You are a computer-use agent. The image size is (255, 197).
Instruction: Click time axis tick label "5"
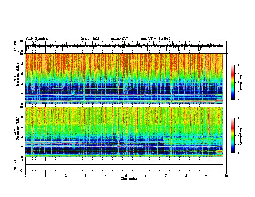tap(126, 176)
